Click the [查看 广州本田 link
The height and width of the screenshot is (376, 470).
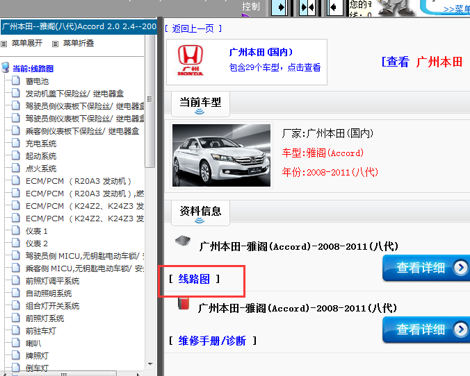pyautogui.click(x=422, y=62)
